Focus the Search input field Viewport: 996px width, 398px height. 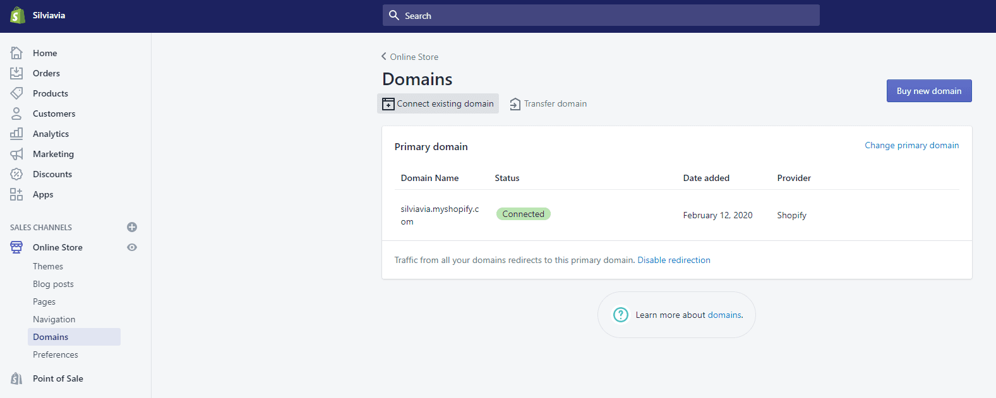[601, 15]
